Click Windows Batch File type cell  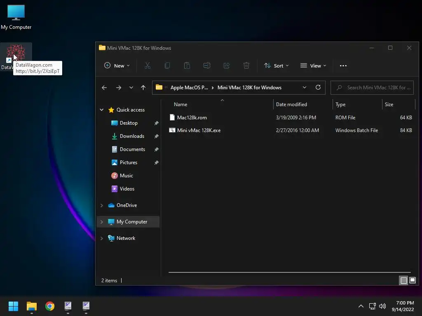point(356,130)
